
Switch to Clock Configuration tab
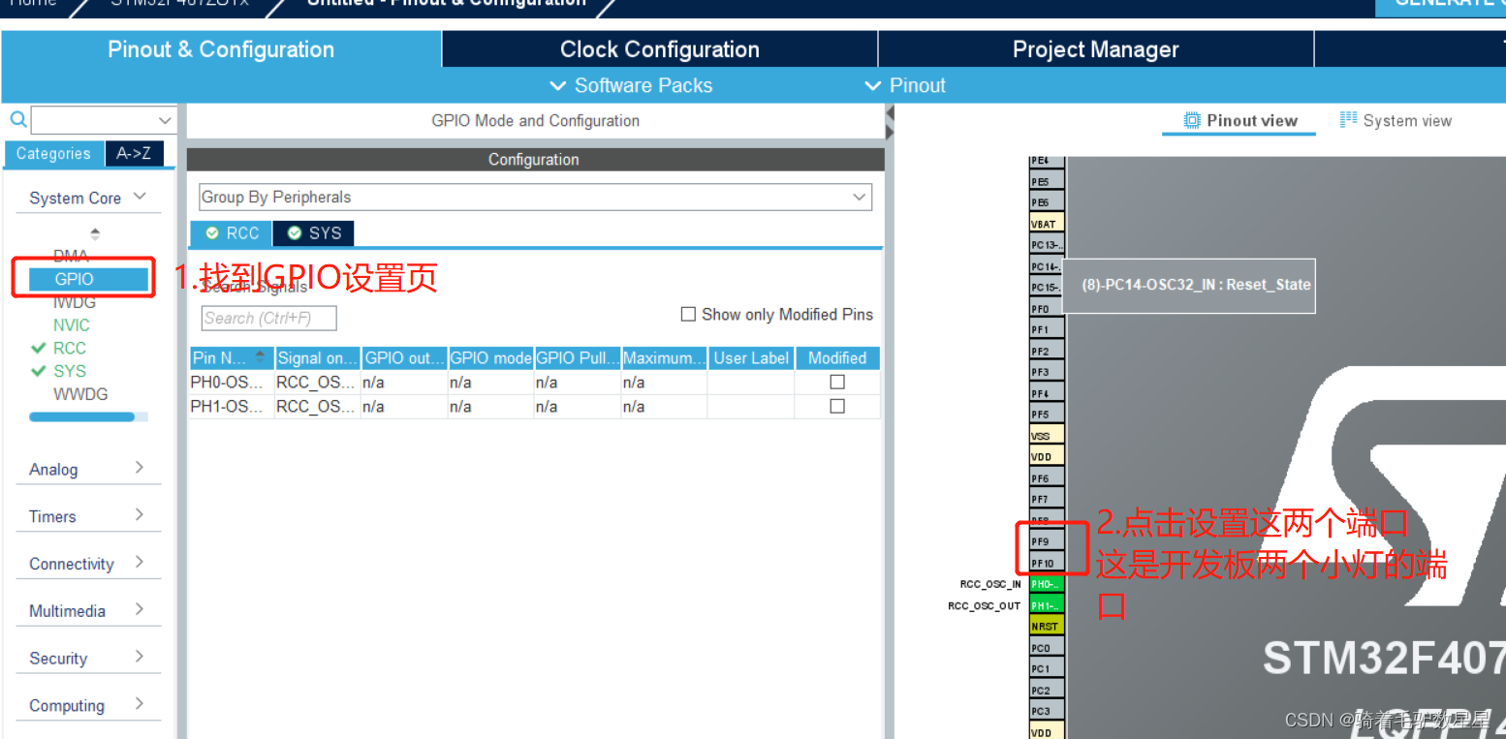(x=660, y=49)
